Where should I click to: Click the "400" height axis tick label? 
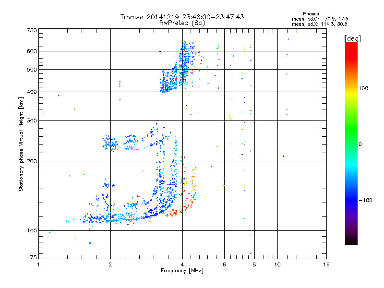(32, 92)
